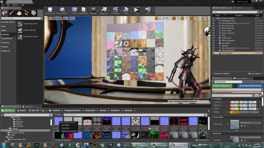This screenshot has width=264, height=148.
Task: Open the File menu
Action: click(x=3, y=5)
